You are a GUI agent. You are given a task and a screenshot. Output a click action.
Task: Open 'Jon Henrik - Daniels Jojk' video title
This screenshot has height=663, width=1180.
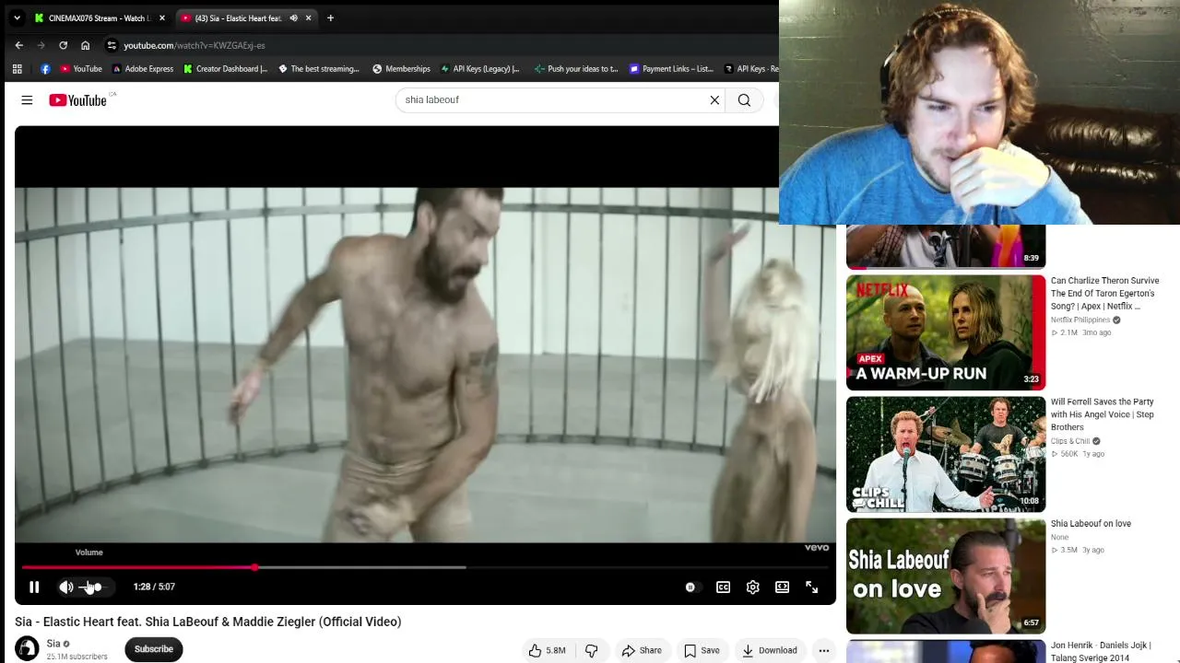(1103, 651)
